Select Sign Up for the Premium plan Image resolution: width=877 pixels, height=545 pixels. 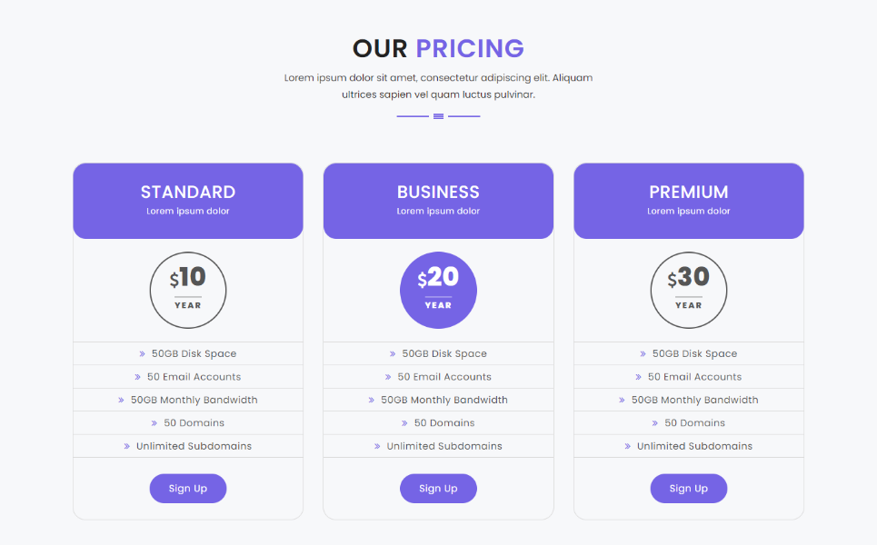(x=688, y=489)
